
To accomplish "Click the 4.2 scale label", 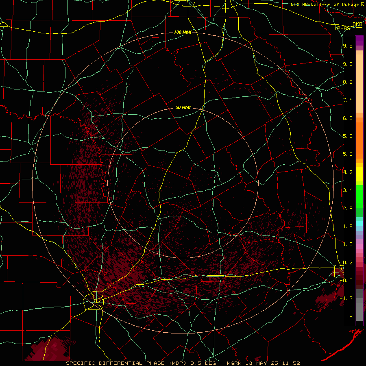I will coord(348,172).
